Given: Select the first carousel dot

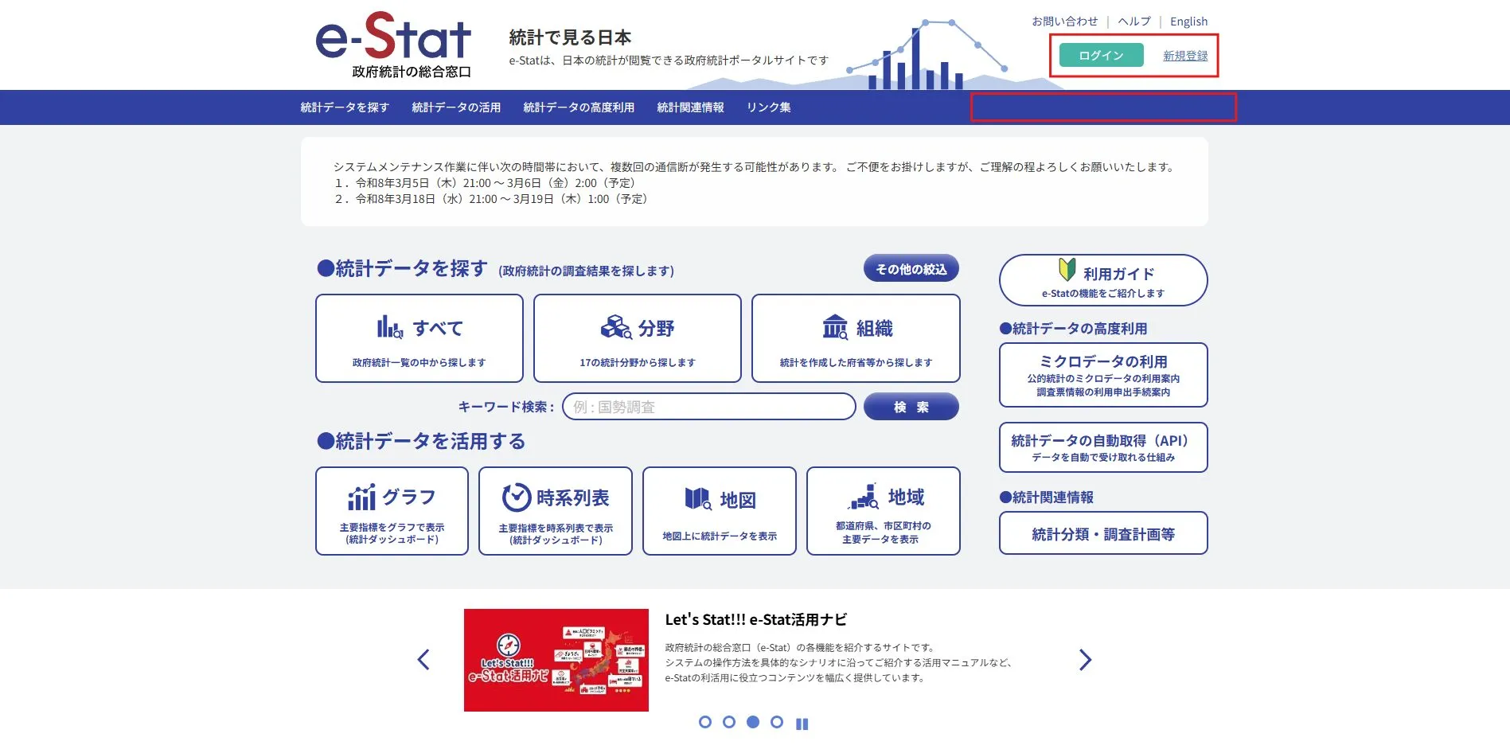Looking at the screenshot, I should pyautogui.click(x=704, y=722).
